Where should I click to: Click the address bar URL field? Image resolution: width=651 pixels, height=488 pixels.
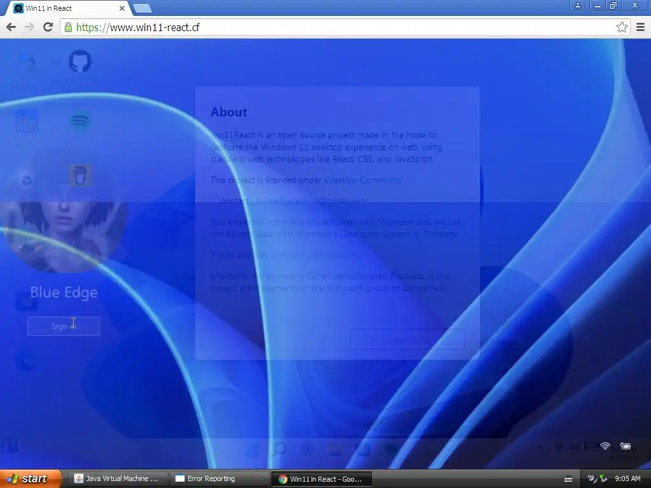pyautogui.click(x=345, y=27)
